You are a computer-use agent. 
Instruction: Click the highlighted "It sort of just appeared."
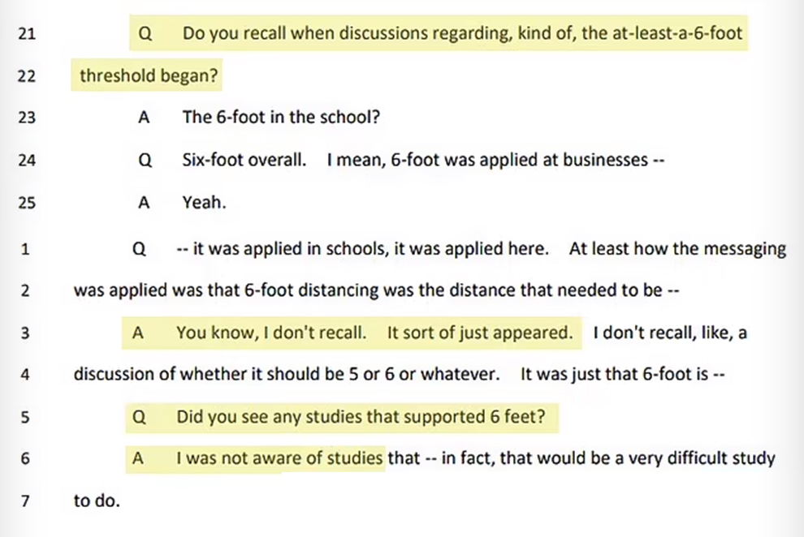click(479, 333)
